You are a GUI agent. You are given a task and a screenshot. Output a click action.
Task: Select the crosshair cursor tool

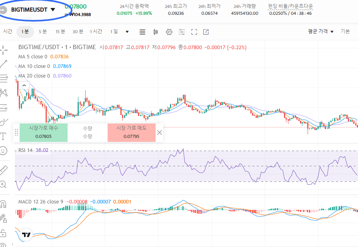tap(4, 50)
